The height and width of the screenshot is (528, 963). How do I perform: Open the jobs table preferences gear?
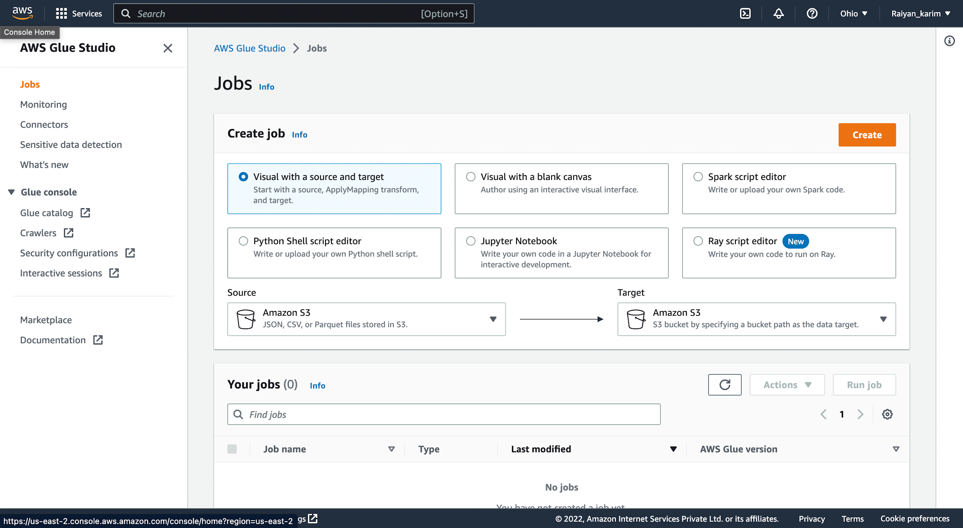(887, 414)
